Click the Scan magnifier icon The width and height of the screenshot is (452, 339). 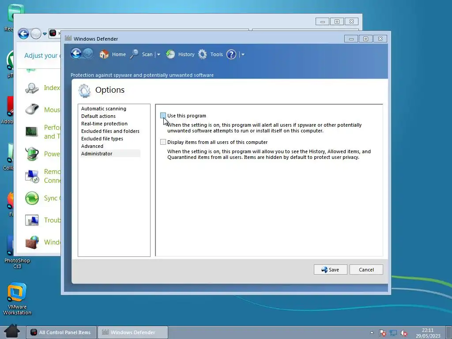click(x=134, y=54)
